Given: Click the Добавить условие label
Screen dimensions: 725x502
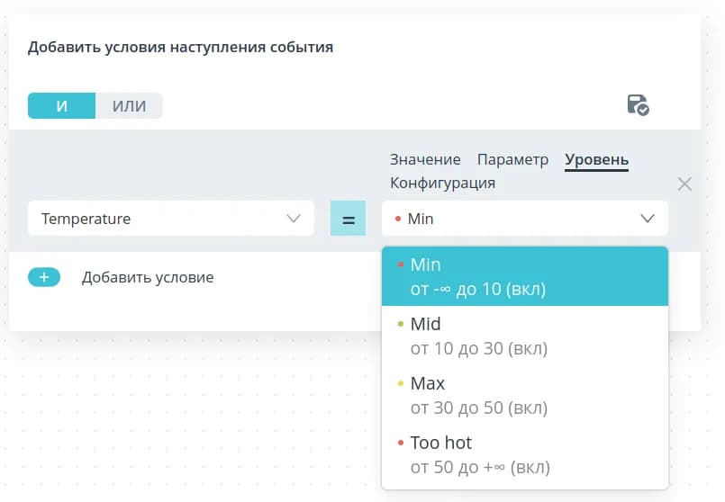Looking at the screenshot, I should click(x=148, y=277).
